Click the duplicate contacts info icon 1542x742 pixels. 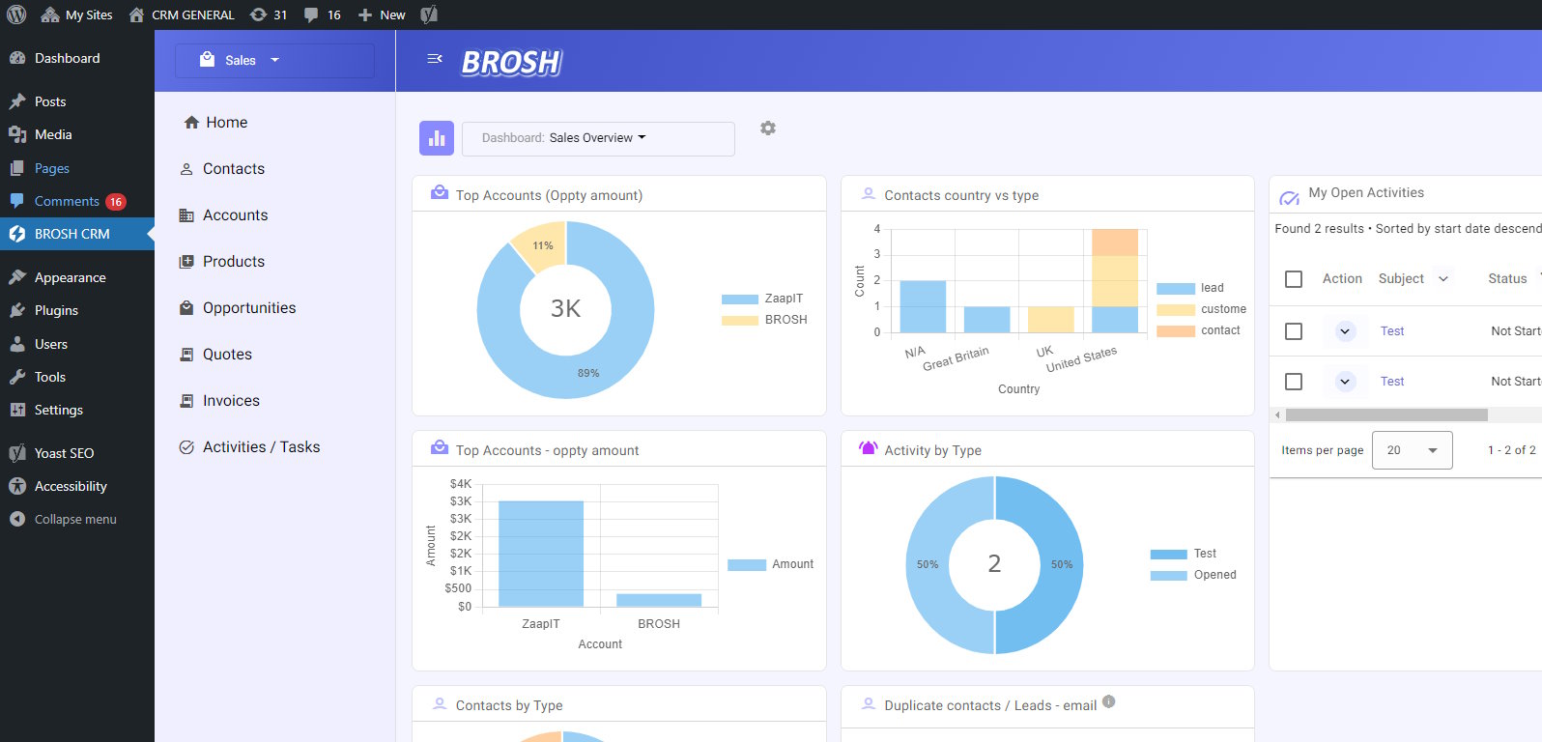(1109, 702)
